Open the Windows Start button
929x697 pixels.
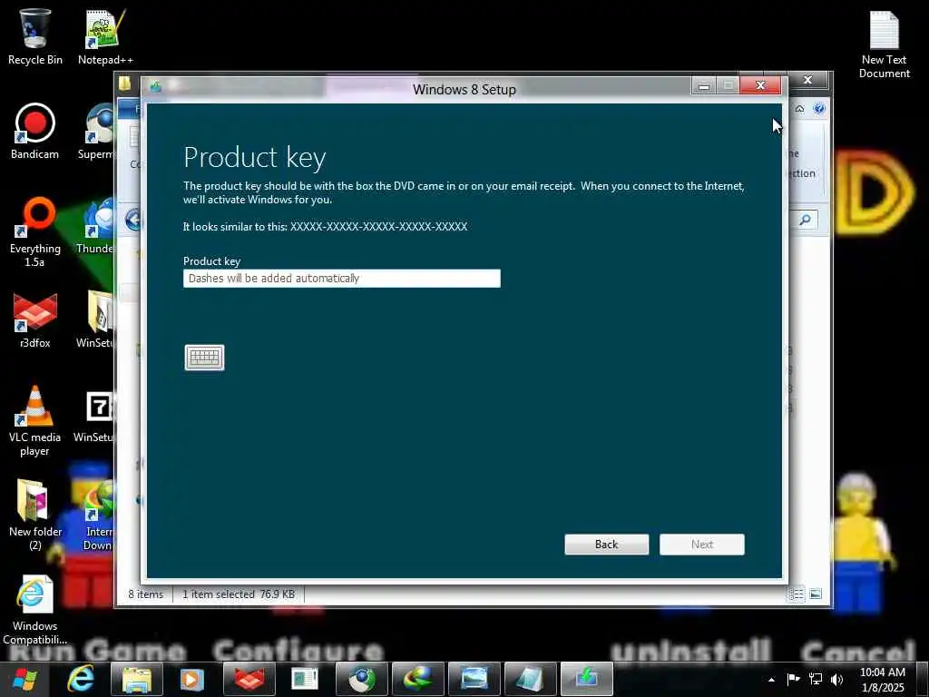(x=24, y=679)
